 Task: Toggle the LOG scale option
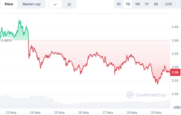tap(168, 4)
